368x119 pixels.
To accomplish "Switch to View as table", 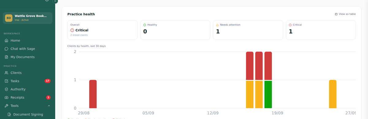I will click(345, 14).
